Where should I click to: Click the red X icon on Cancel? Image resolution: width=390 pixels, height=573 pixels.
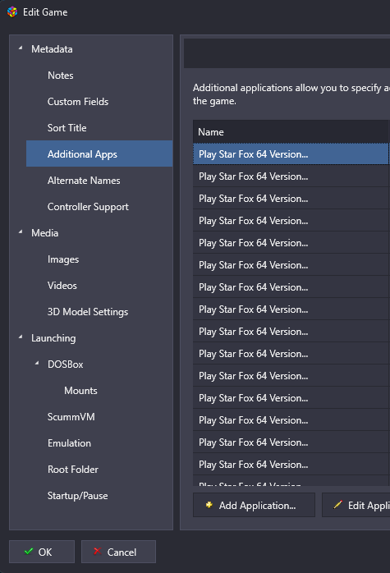(x=97, y=552)
